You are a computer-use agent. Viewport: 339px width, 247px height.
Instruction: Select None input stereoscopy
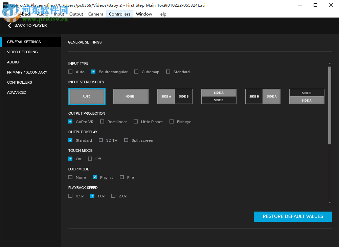[x=131, y=96]
